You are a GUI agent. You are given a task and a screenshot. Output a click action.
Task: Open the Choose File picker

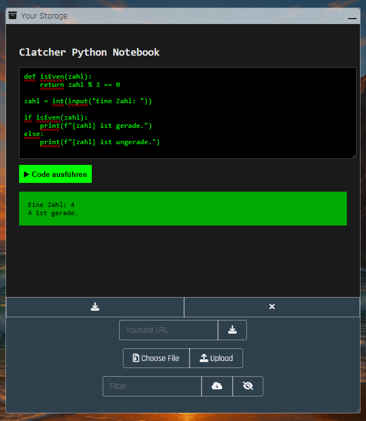click(156, 358)
